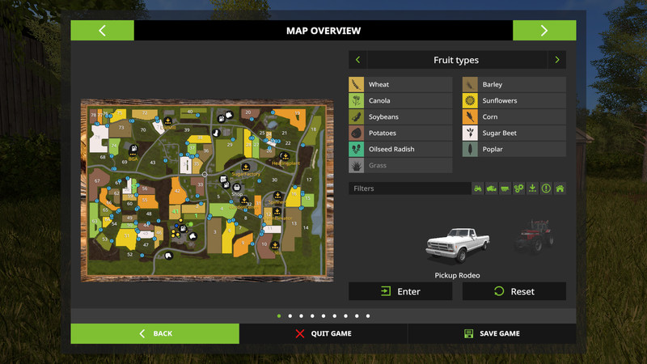Click the Save Game button

(492, 333)
